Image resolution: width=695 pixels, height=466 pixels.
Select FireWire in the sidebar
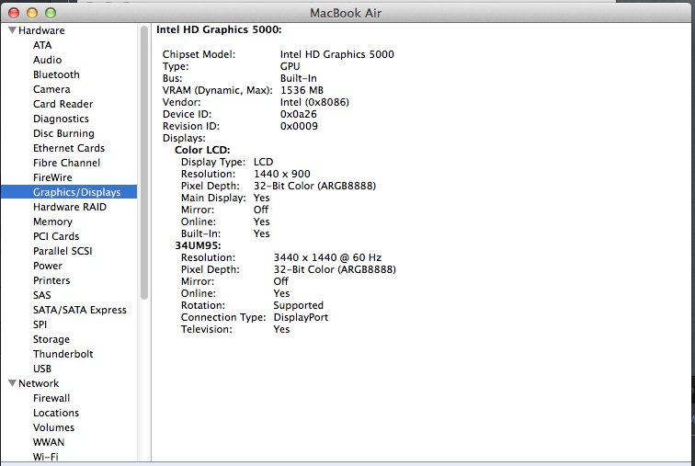tap(52, 177)
